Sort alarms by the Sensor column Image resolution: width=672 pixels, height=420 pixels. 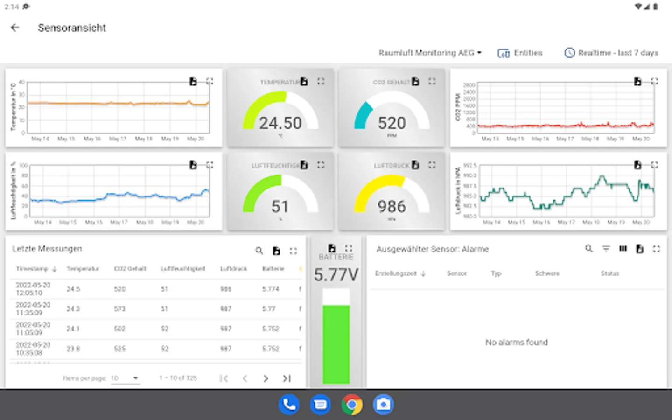(x=457, y=273)
